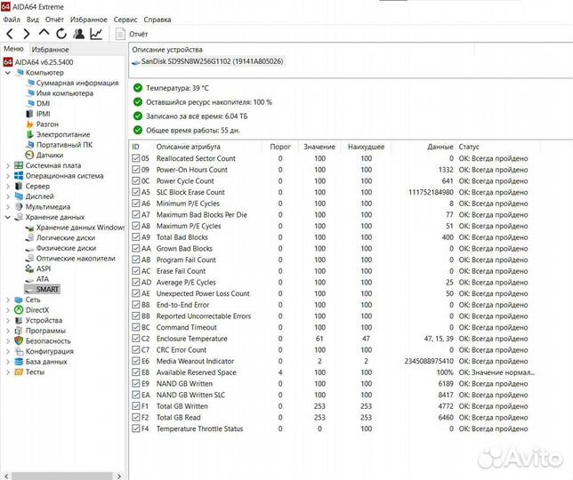Image resolution: width=573 pixels, height=480 pixels.
Task: Open the user profile toolbar icon
Action: click(79, 34)
